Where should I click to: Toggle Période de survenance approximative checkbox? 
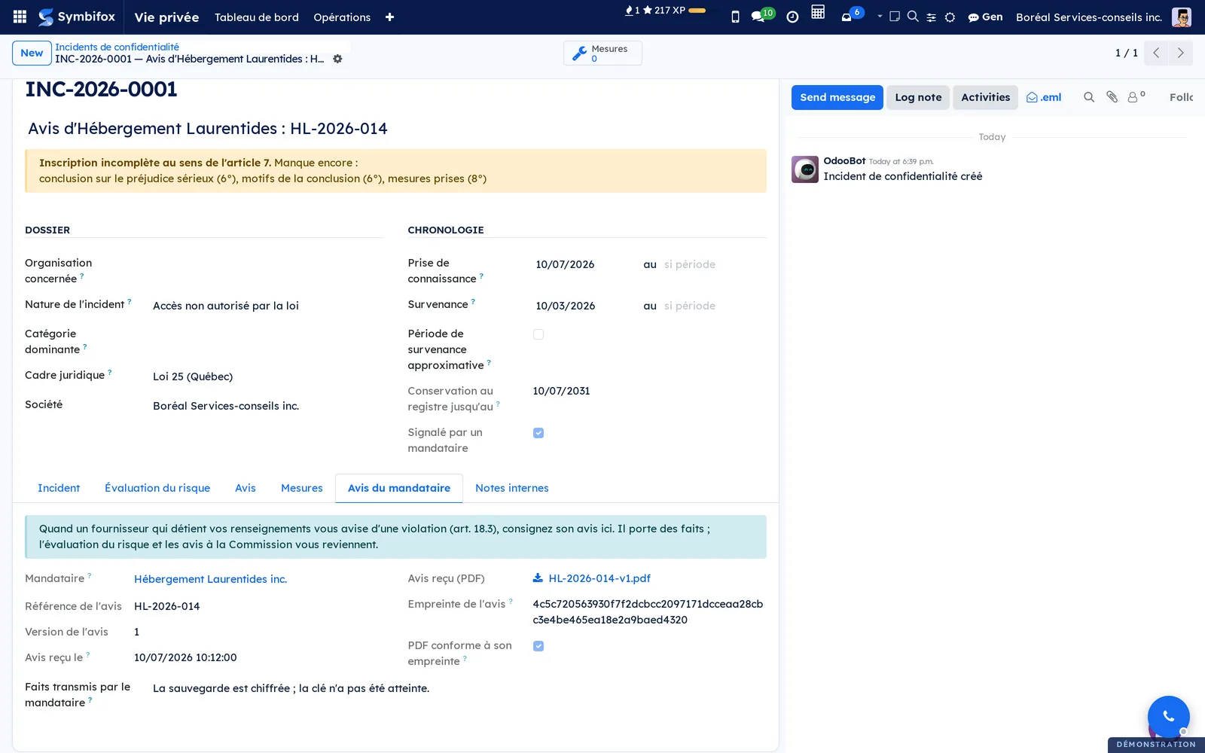[538, 334]
